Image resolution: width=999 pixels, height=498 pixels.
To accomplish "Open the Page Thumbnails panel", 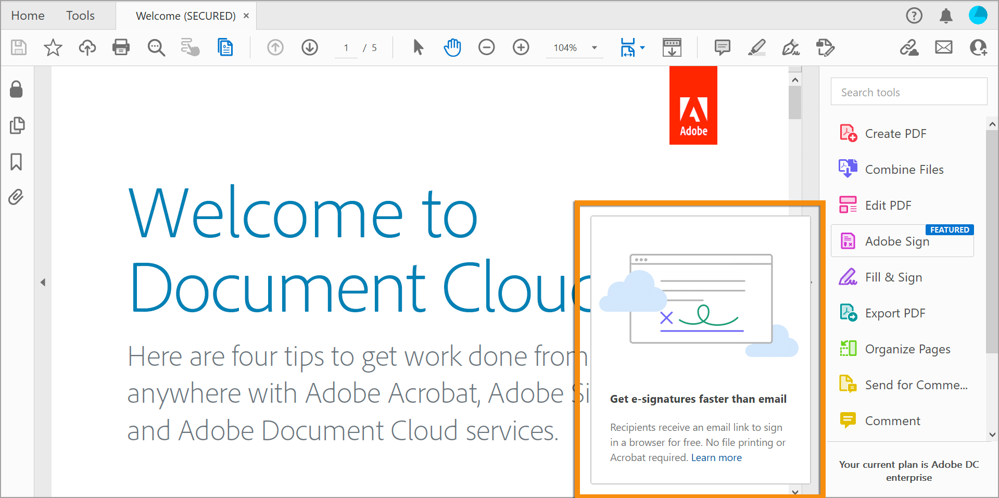I will pyautogui.click(x=17, y=125).
